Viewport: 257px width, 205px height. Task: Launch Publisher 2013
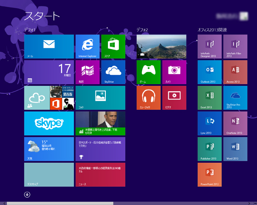coord(209,149)
